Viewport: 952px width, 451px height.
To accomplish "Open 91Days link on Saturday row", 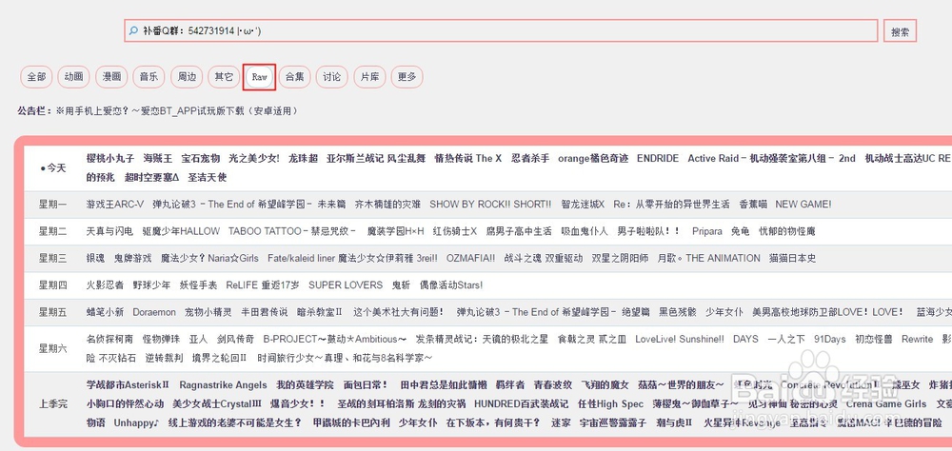I will tap(830, 339).
